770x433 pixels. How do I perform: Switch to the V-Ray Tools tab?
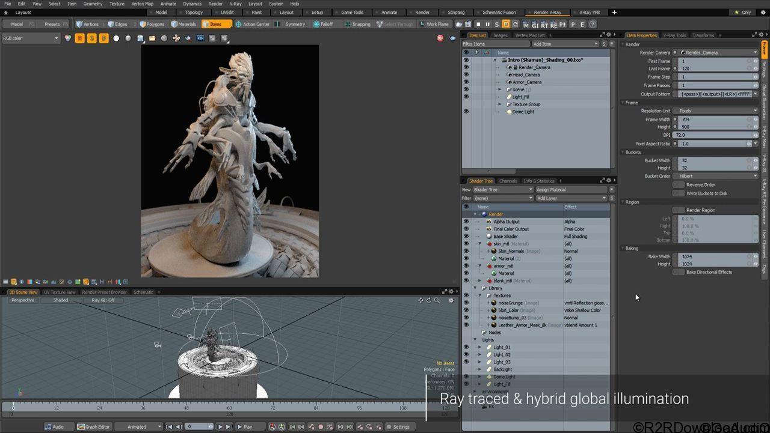point(674,35)
